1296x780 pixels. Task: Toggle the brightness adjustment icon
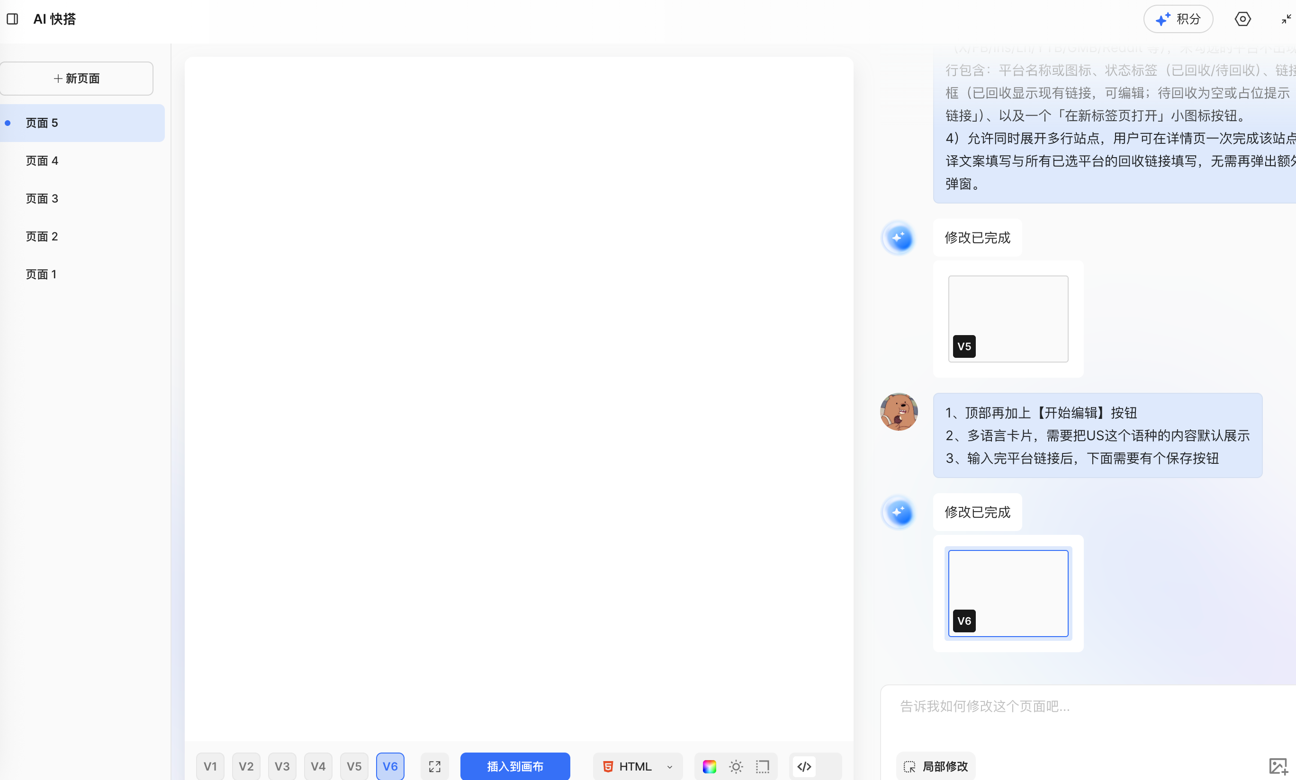(736, 766)
